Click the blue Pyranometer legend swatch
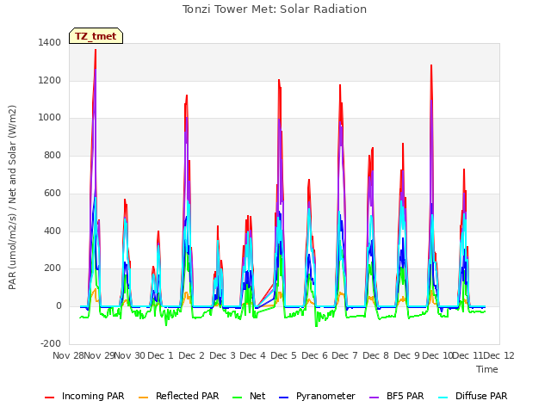The height and width of the screenshot is (413, 551). click(x=283, y=398)
